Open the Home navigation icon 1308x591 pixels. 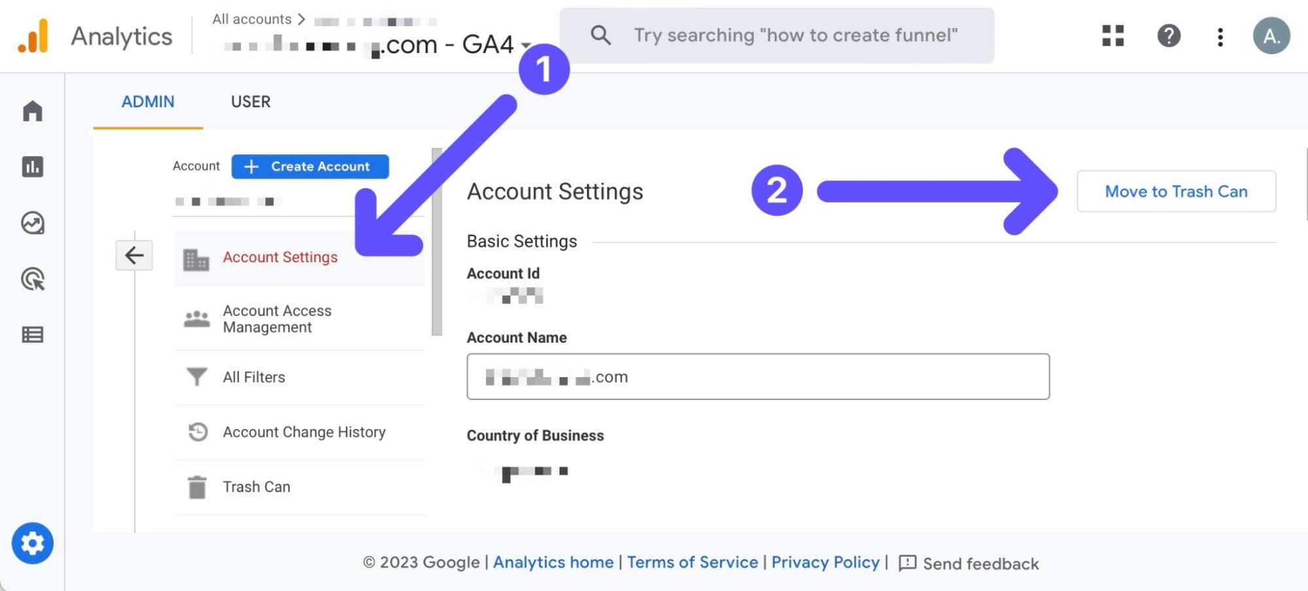(32, 111)
